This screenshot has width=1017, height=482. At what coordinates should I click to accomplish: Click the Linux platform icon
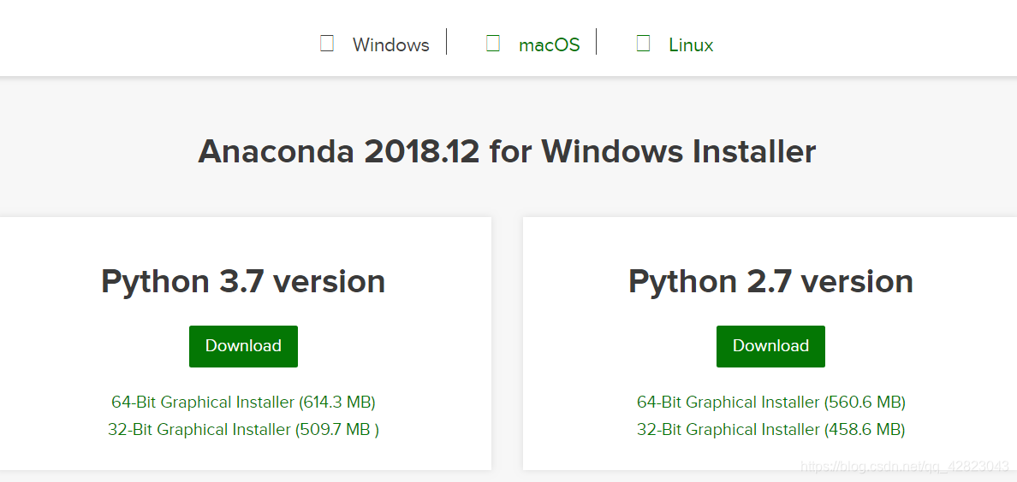tap(644, 44)
